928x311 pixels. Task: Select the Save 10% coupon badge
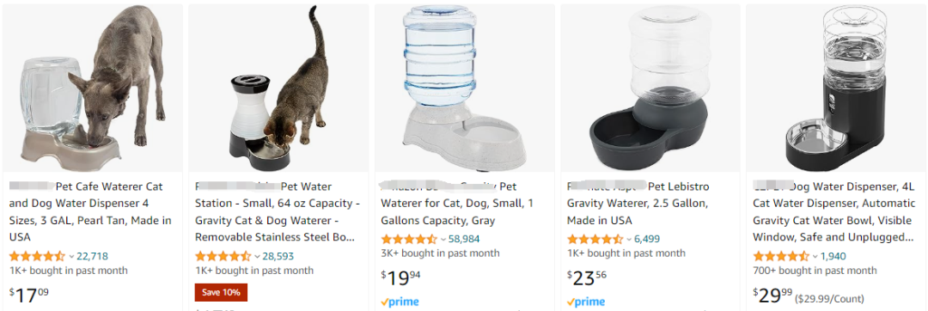[x=221, y=293]
